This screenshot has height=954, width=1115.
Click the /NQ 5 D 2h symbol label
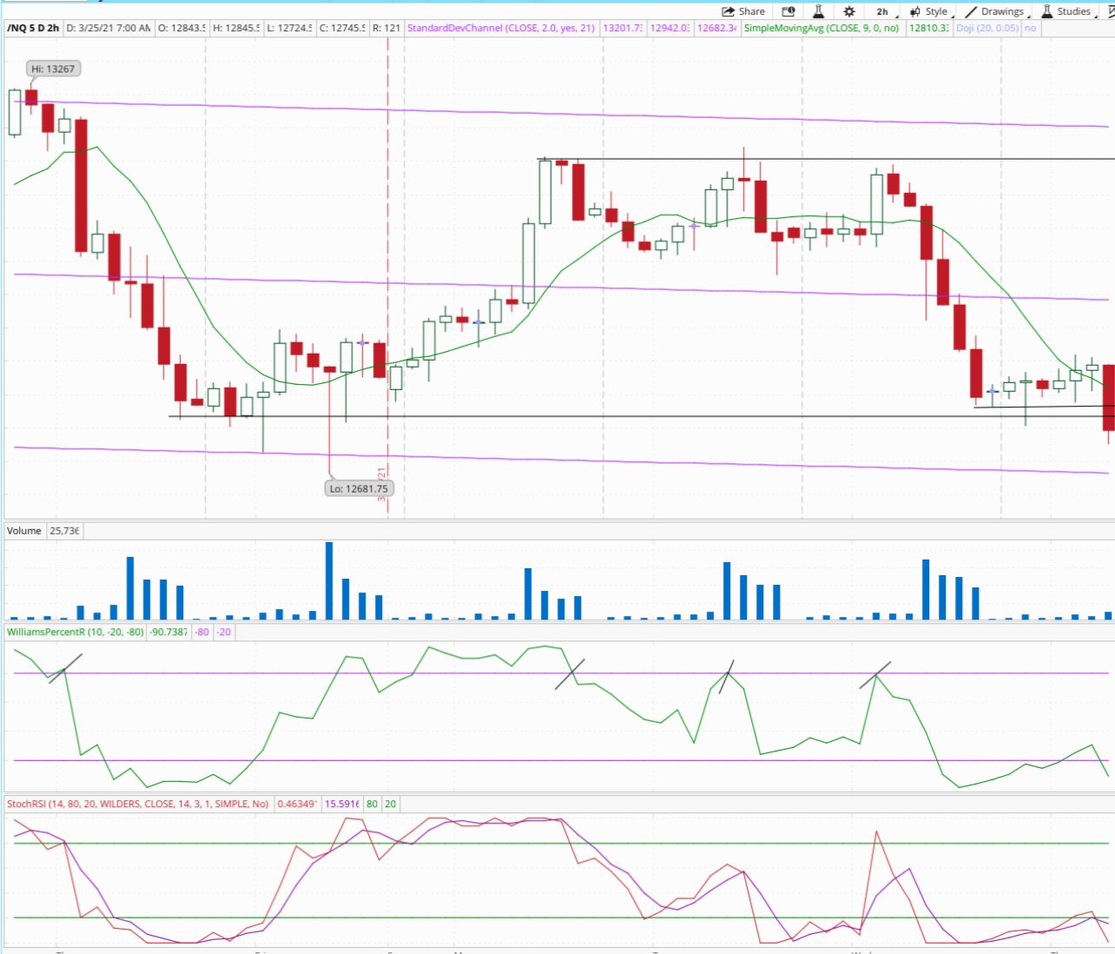(34, 28)
